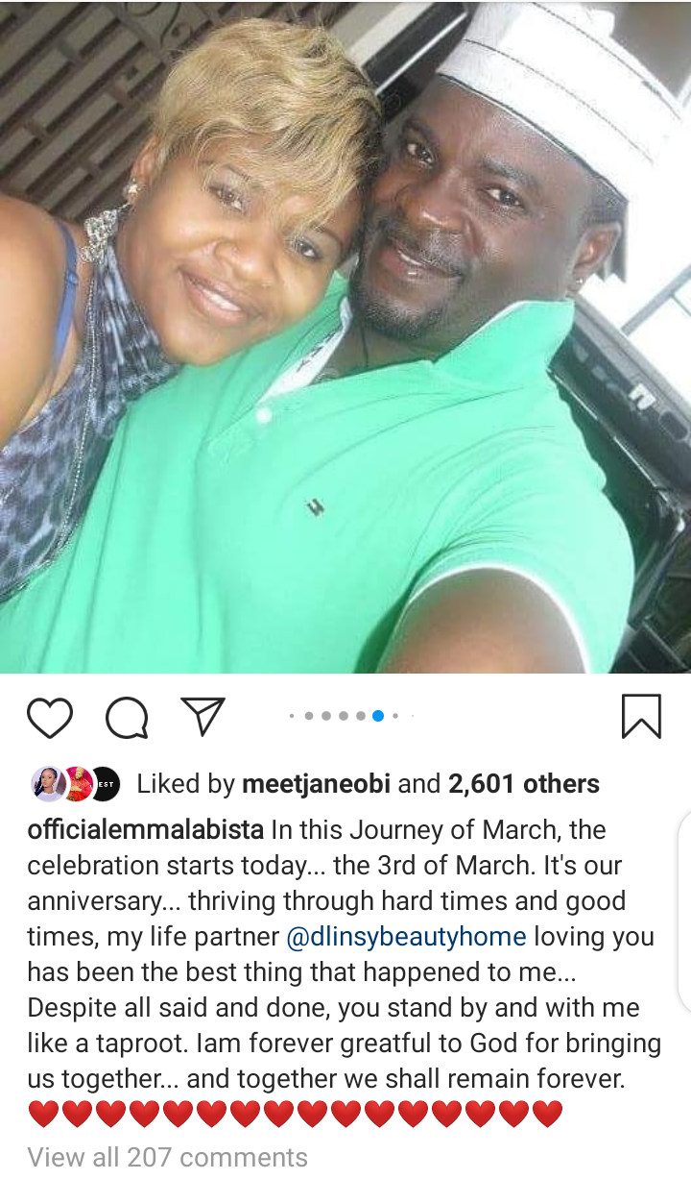This screenshot has height=1179, width=691.
Task: Open the meetjaneobi profile link
Action: pyautogui.click(x=317, y=784)
